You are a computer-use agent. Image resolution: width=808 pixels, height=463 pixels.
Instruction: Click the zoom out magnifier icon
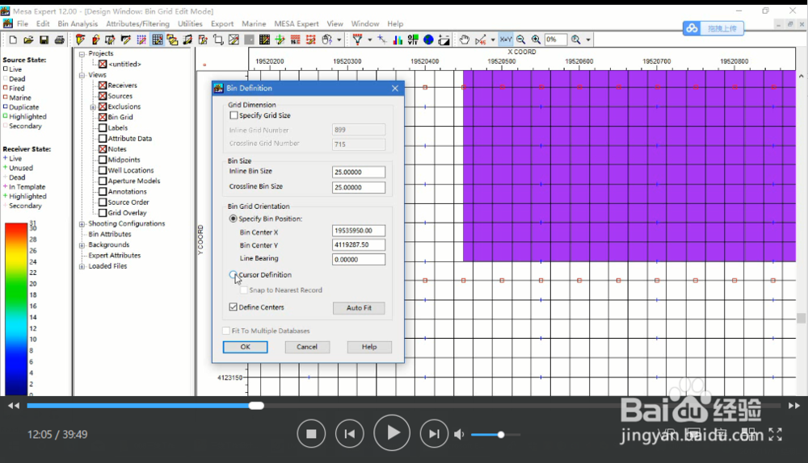click(x=520, y=40)
